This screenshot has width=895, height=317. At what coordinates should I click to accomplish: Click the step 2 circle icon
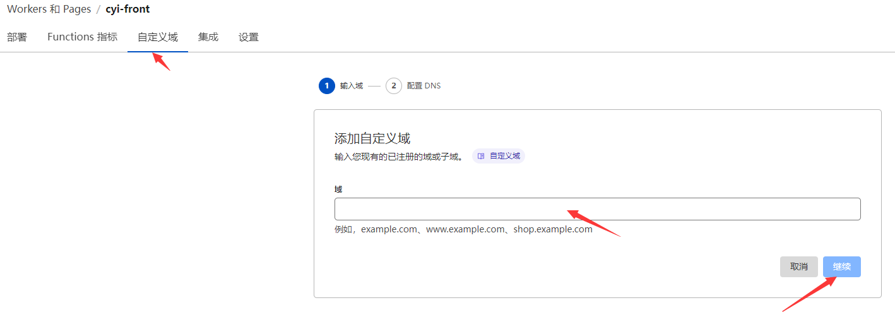394,86
